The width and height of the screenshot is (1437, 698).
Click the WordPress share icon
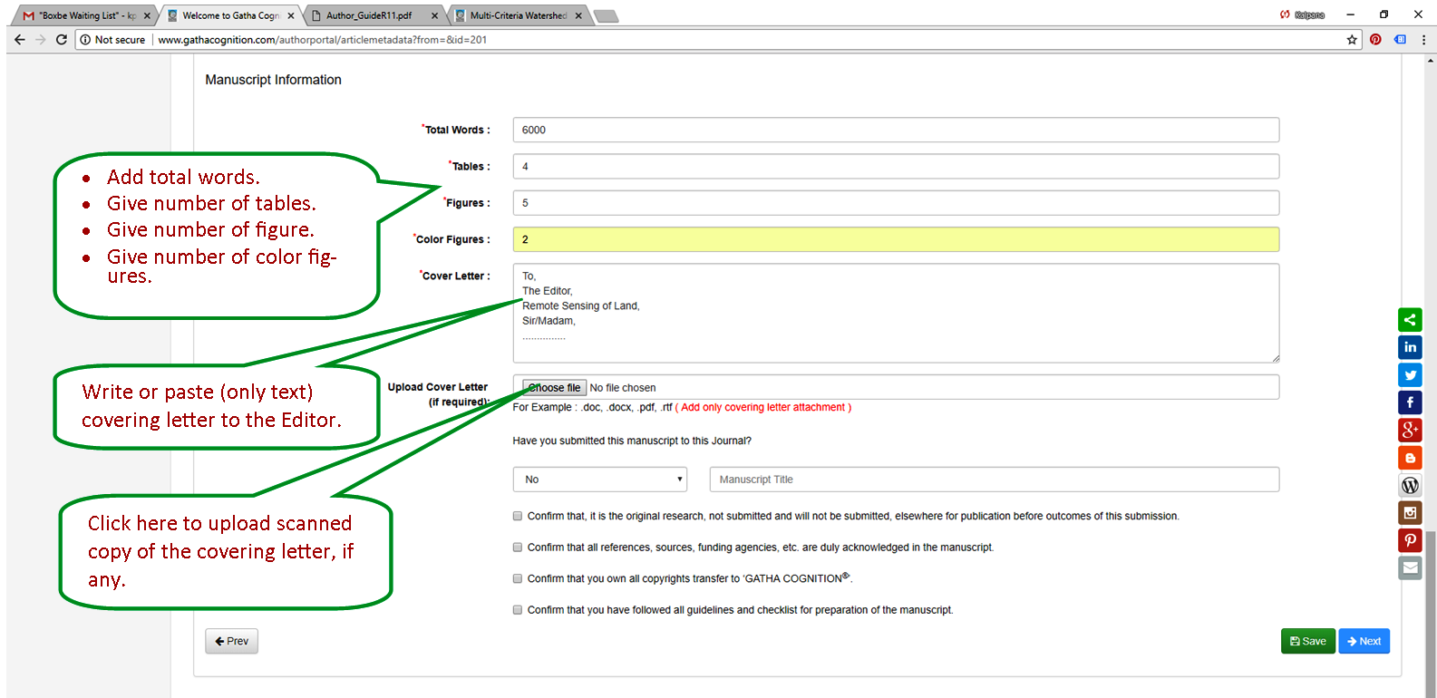[x=1410, y=485]
